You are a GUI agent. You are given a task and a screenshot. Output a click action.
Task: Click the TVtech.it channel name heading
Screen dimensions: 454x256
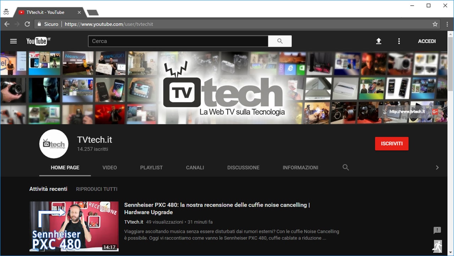[94, 140]
